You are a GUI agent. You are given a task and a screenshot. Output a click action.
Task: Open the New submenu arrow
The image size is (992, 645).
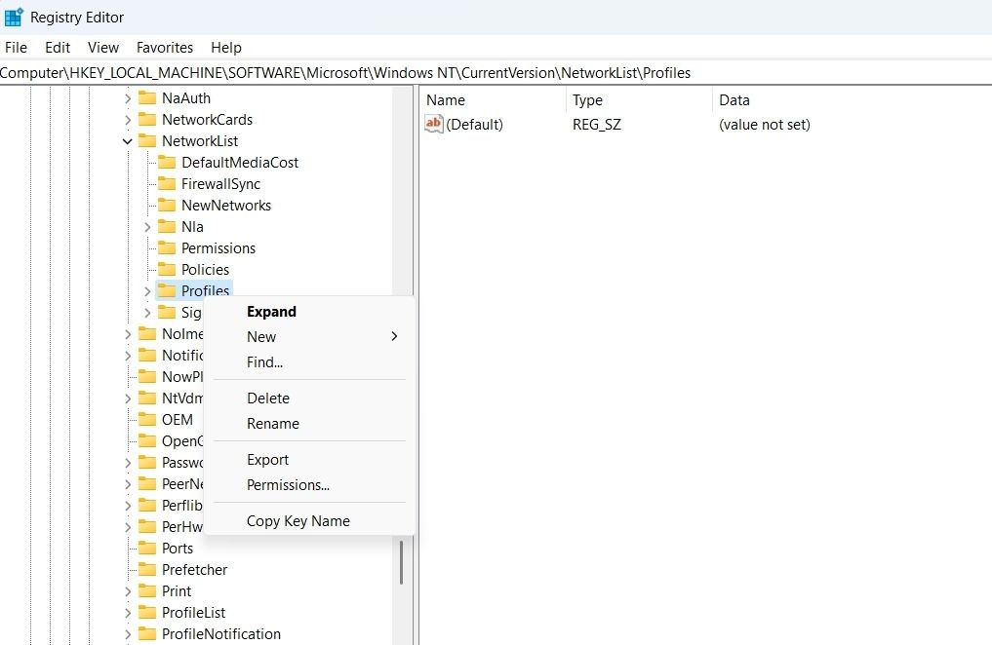394,336
